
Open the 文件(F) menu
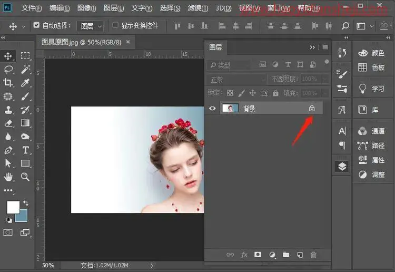[32, 8]
